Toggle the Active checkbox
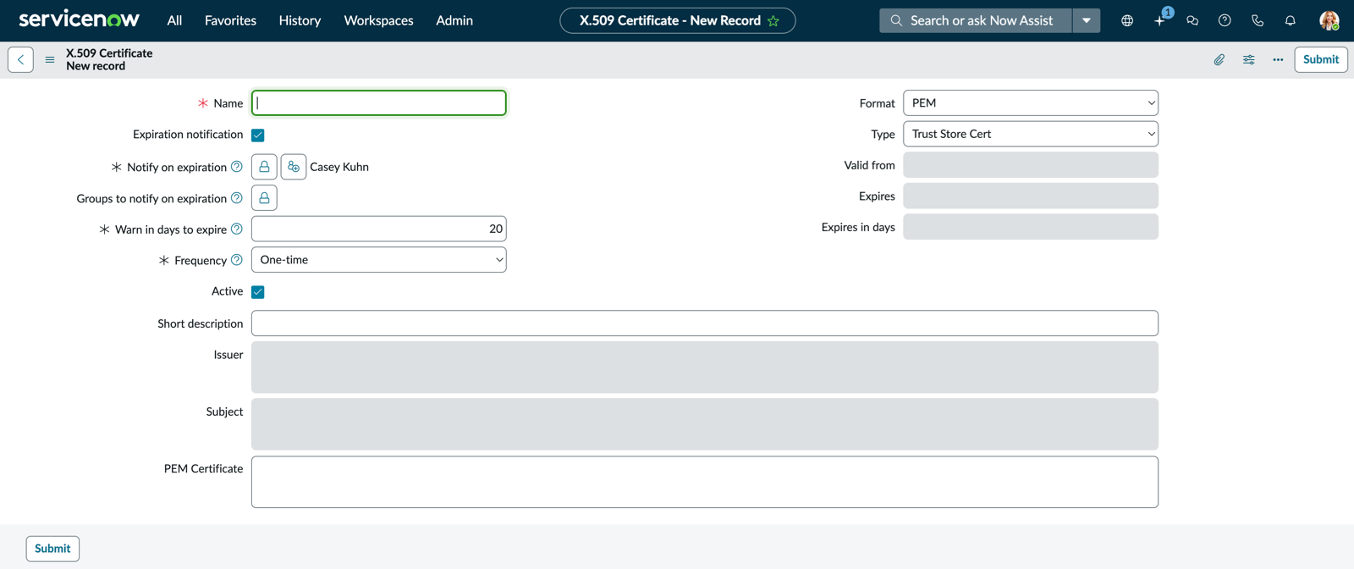This screenshot has width=1354, height=569. [258, 291]
